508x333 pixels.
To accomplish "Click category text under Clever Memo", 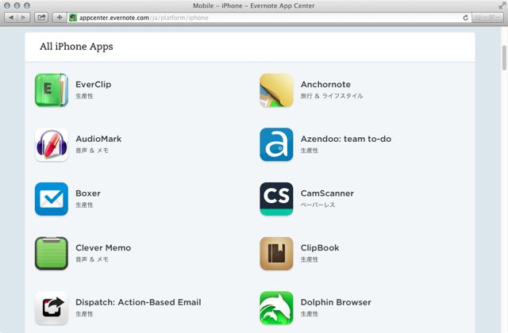I will 92,259.
